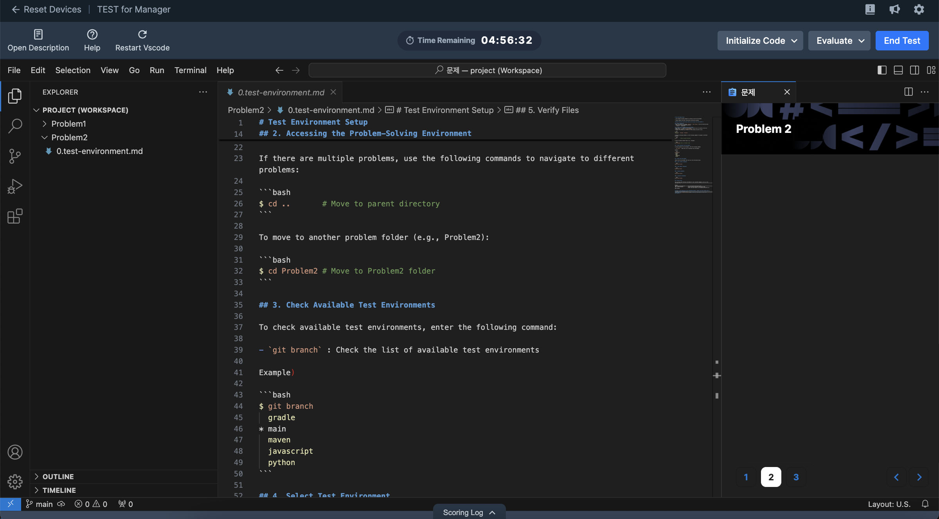Open the Search view in activity bar
This screenshot has height=519, width=939.
[15, 126]
